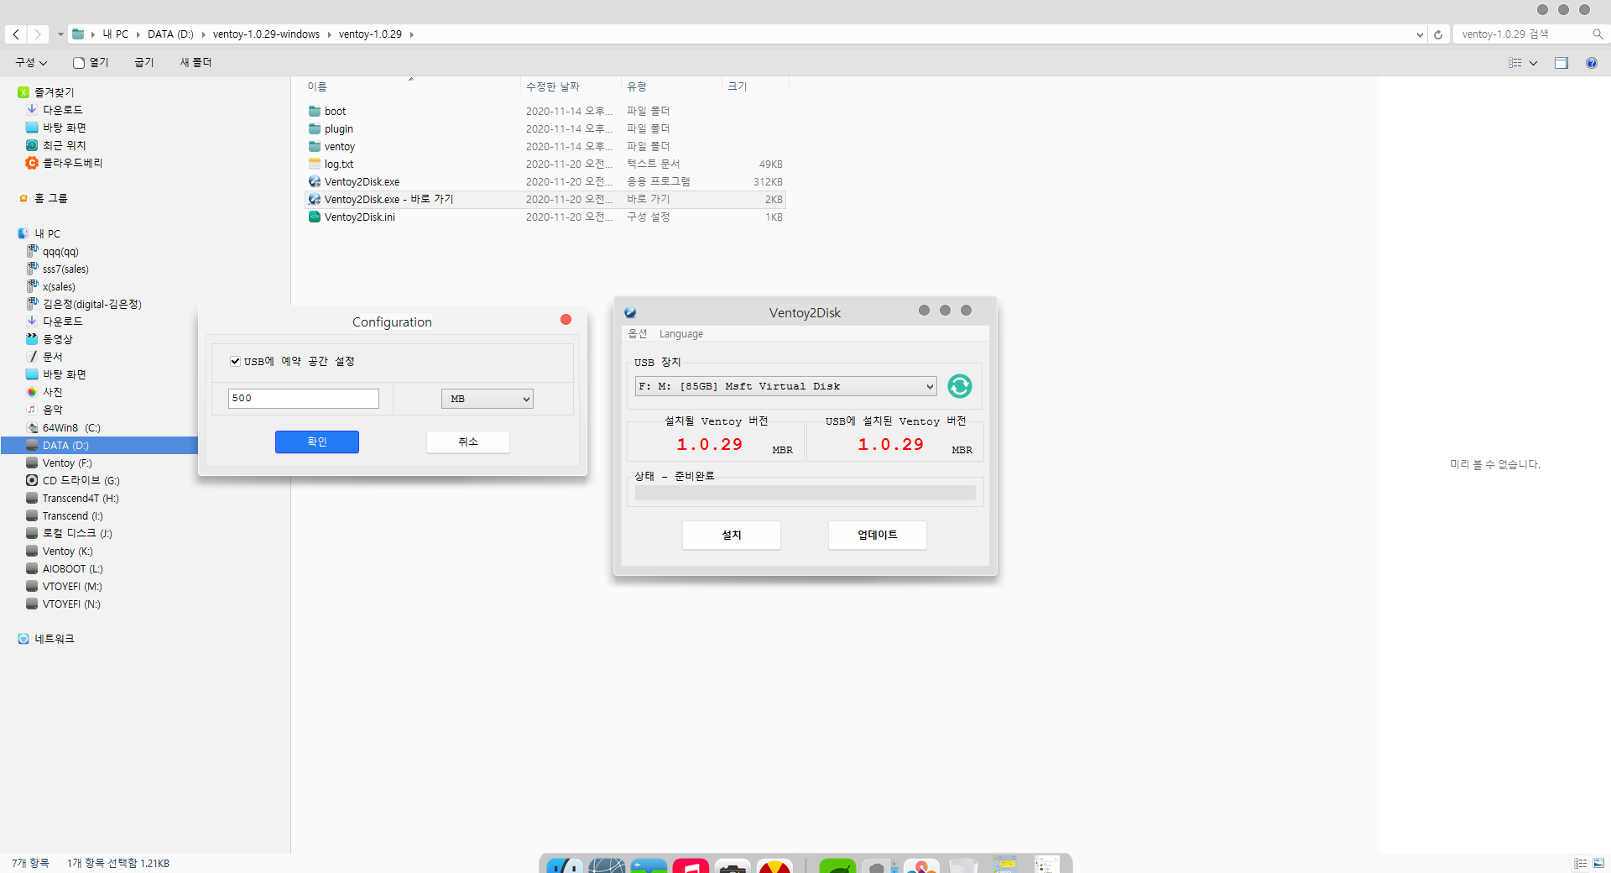Viewport: 1611px width, 873px height.
Task: Click the 업데이트 button in Ventoy2Disk
Action: point(878,536)
